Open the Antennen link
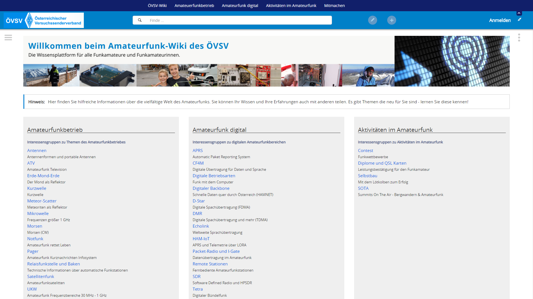Image resolution: width=533 pixels, height=299 pixels. point(37,151)
